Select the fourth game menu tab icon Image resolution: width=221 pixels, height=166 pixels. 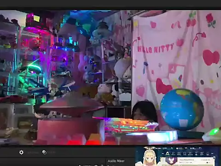click(x=185, y=154)
